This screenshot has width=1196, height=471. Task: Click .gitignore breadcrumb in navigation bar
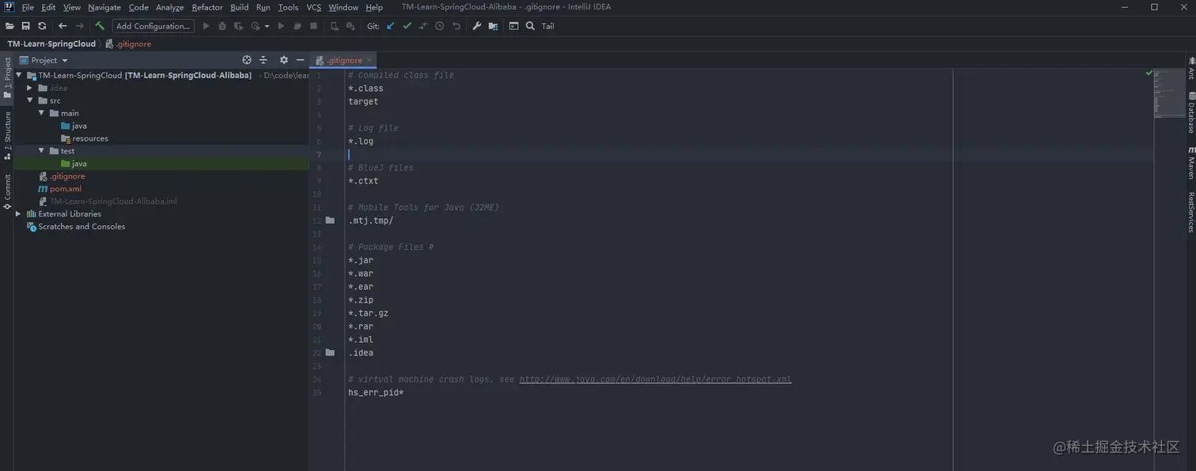(x=128, y=44)
